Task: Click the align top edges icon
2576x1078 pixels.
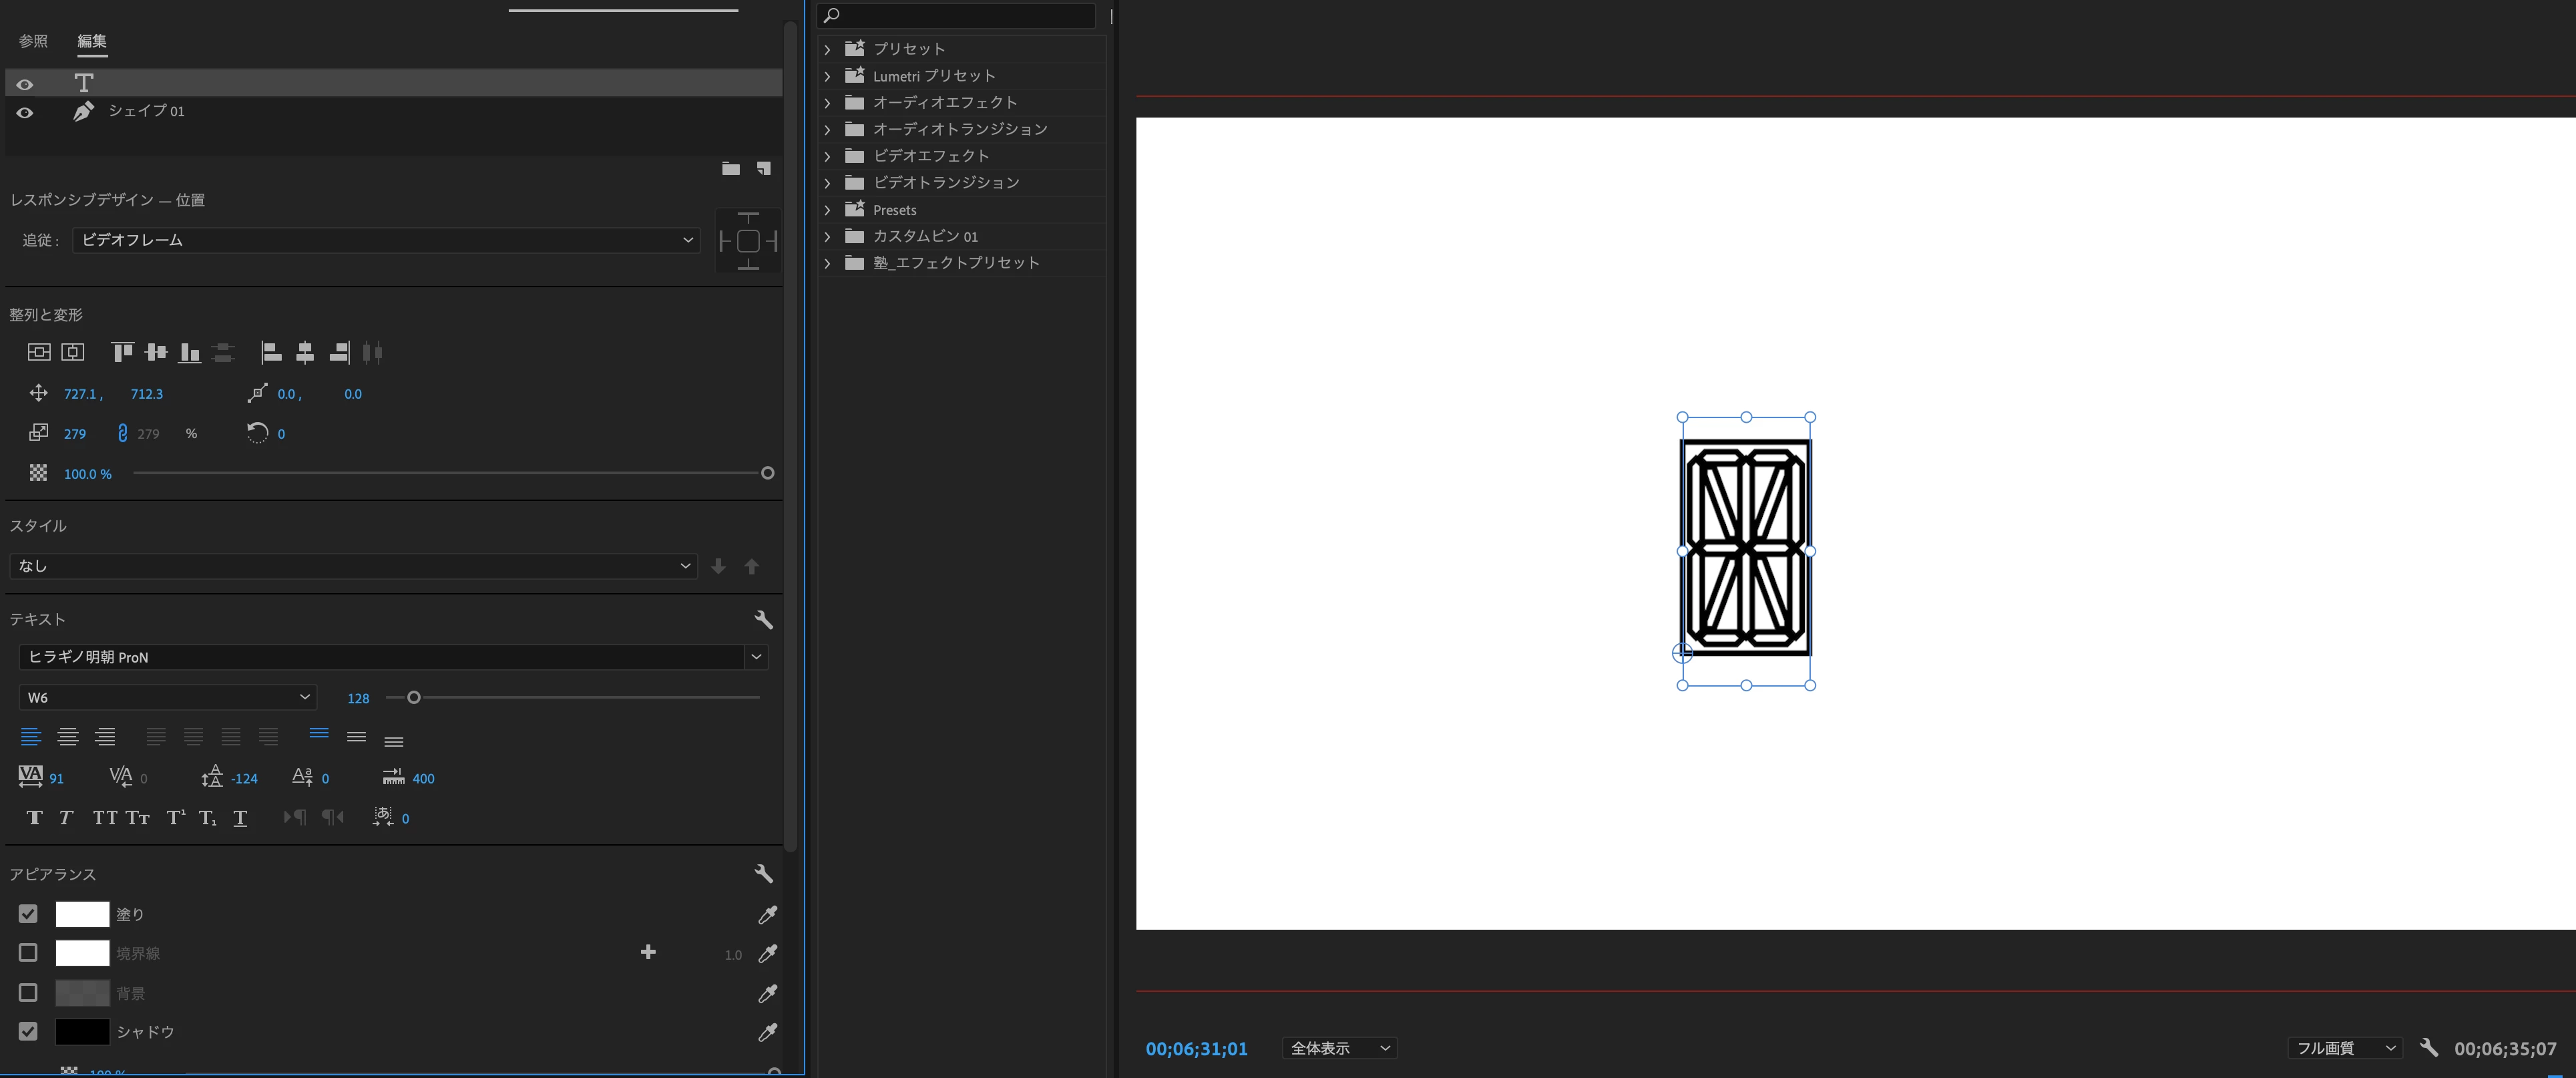Action: click(x=122, y=352)
